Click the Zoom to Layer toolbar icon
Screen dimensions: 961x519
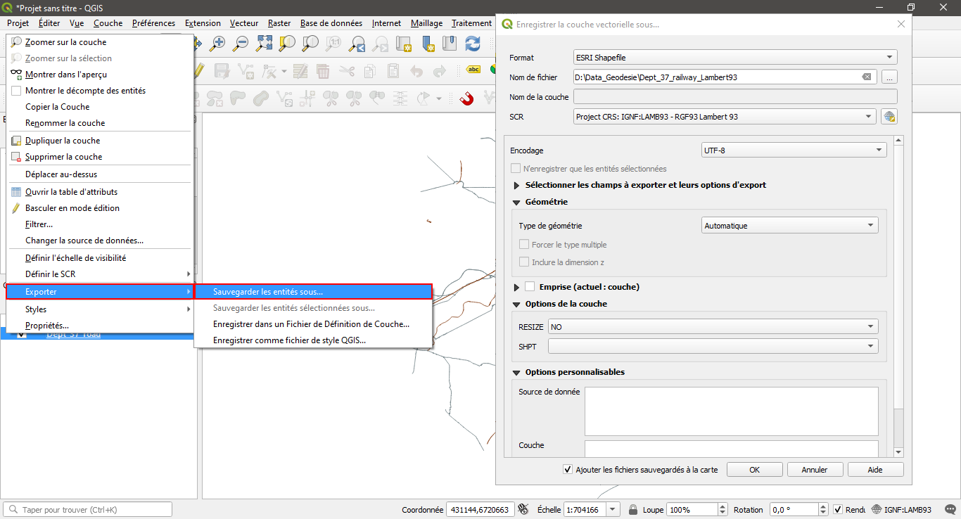point(310,44)
